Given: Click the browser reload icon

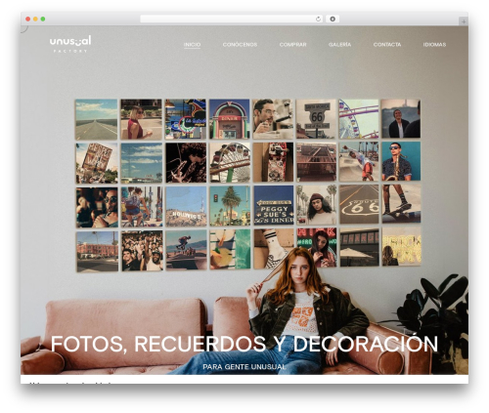Looking at the screenshot, I should [318, 19].
